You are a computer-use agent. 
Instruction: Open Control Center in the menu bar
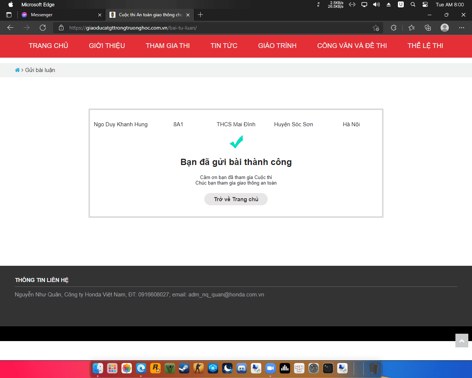tap(425, 4)
